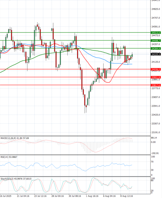Click the 23775.0 price axis value
This screenshot has height=198, width=162.
point(156,88)
